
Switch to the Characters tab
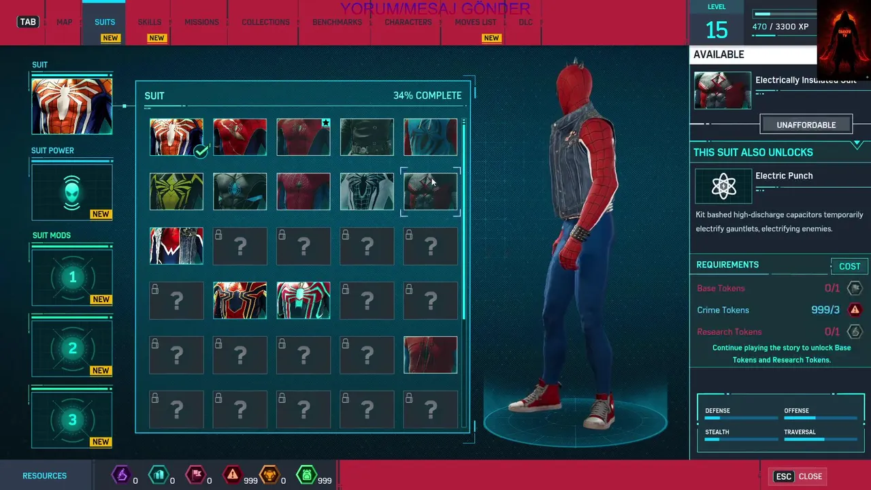click(408, 22)
